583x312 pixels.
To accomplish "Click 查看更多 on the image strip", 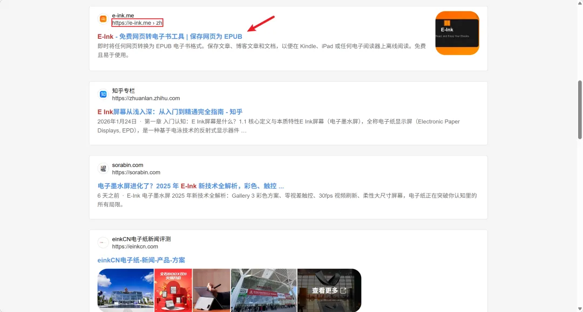I will click(x=329, y=290).
